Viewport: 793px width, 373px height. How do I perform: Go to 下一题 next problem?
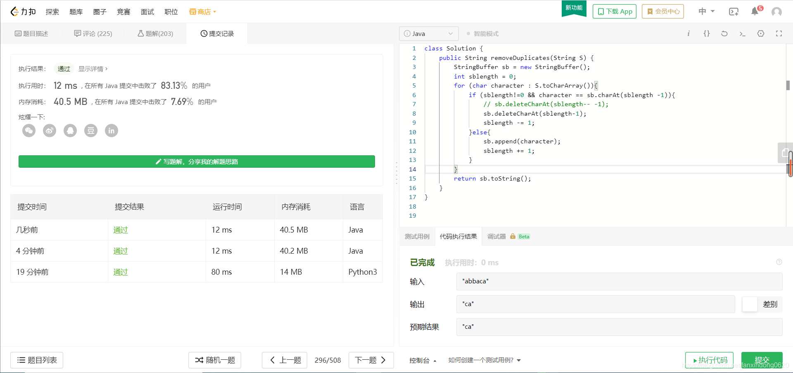[371, 360]
